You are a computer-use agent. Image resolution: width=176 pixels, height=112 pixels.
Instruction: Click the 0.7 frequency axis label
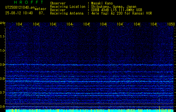pos(2,93)
